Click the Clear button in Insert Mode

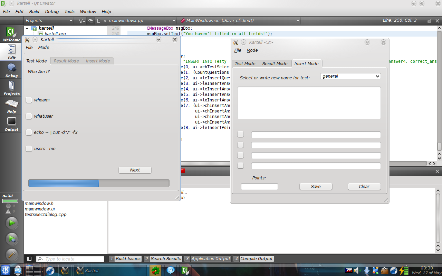point(364,187)
